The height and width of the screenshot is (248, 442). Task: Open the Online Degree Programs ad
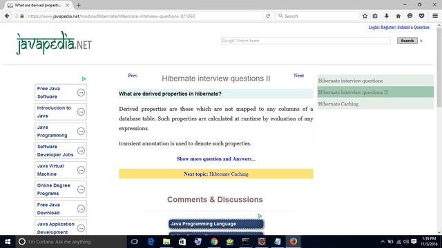click(x=61, y=189)
